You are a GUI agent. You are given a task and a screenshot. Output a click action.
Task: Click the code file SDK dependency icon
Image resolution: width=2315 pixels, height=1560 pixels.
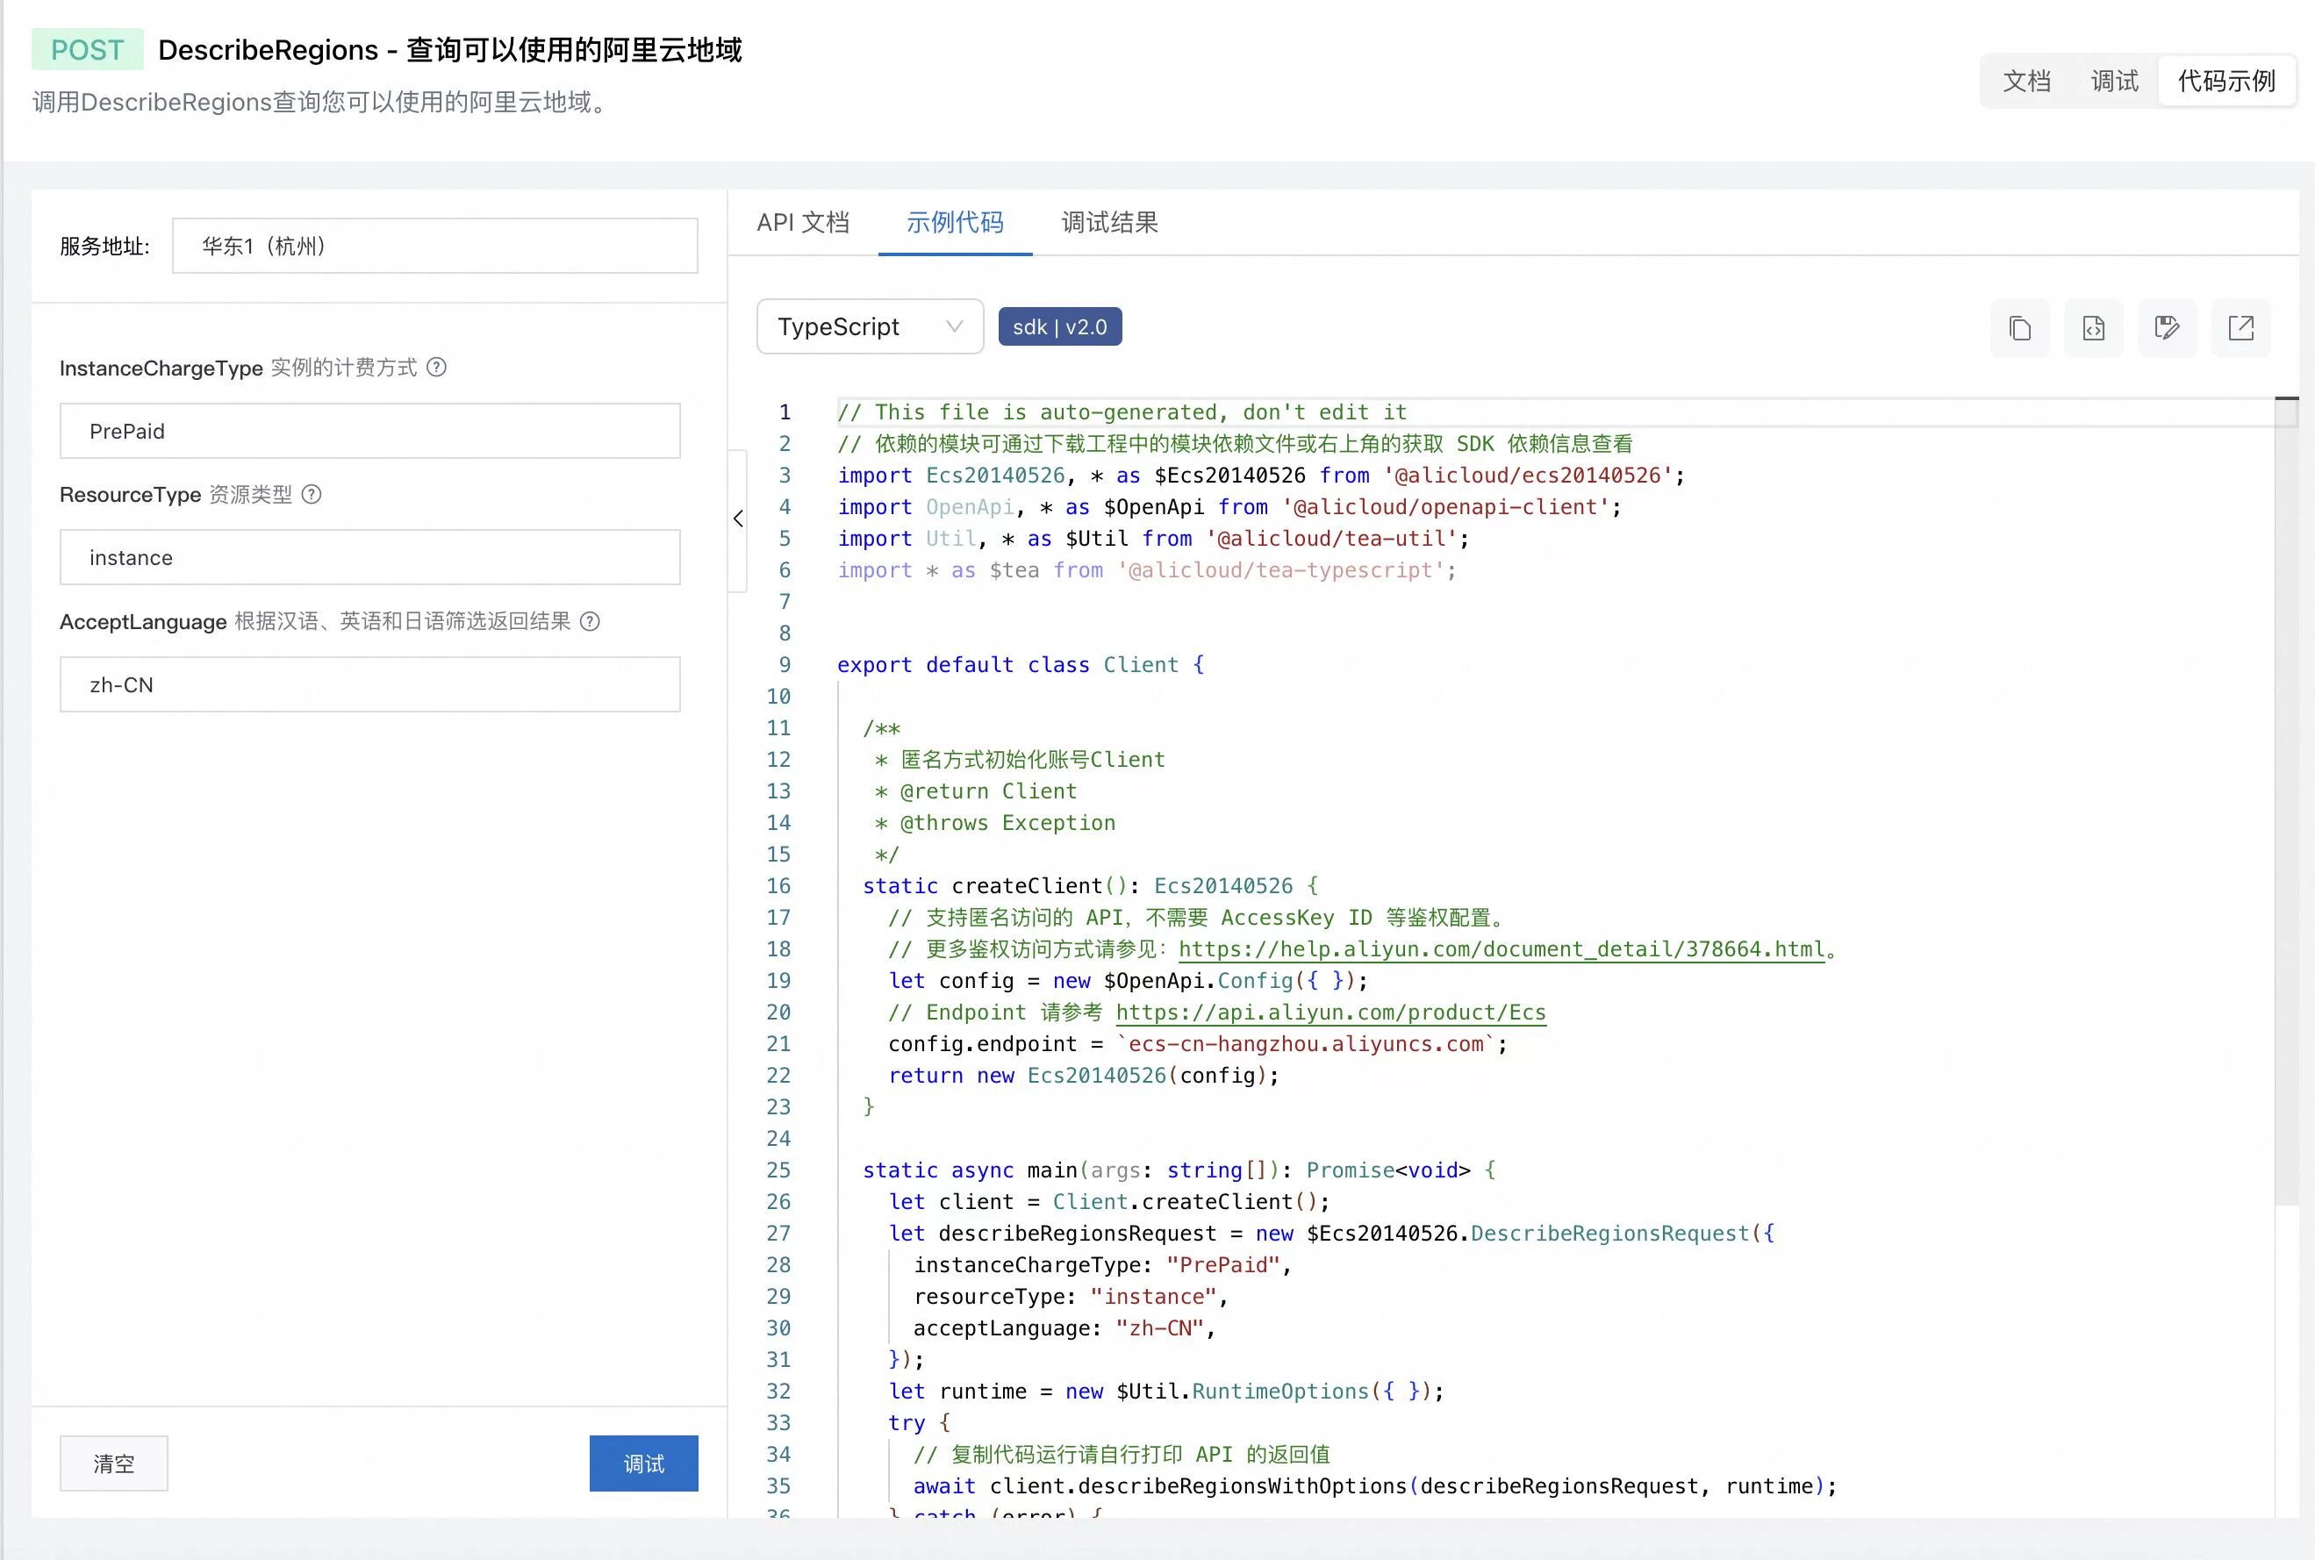[2093, 327]
